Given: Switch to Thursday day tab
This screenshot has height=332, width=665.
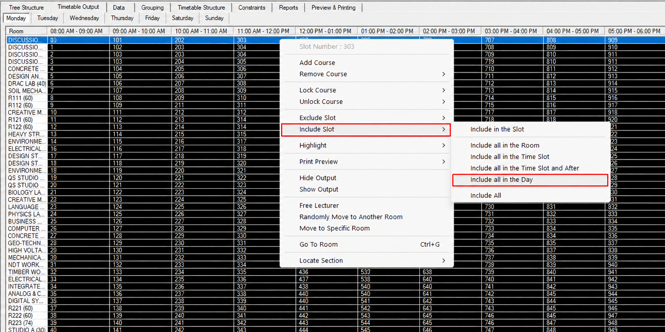Looking at the screenshot, I should 122,18.
